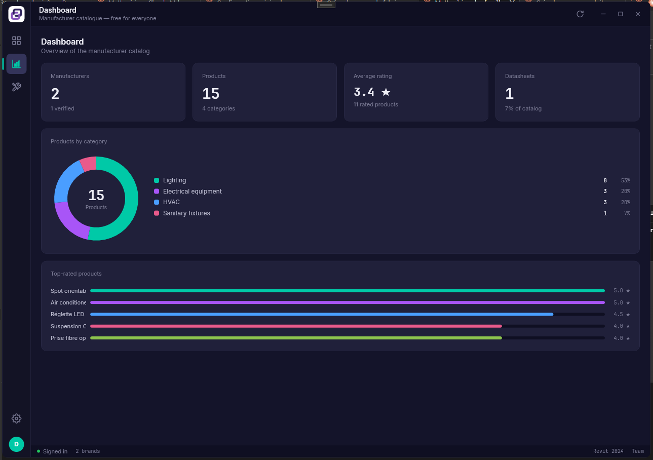The height and width of the screenshot is (460, 653).
Task: Maximize the Dashboard window
Action: (621, 14)
